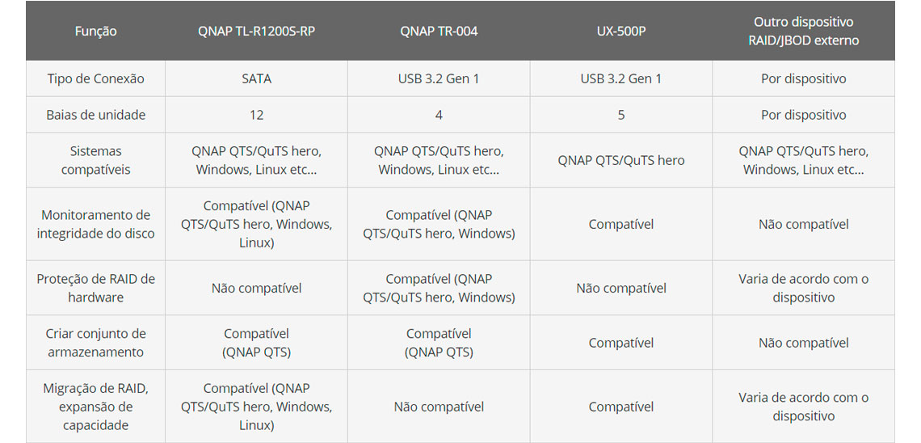Click UX-500P's "QNAP QTS/QuTS hero" systems cell
The height and width of the screenshot is (443, 921).
point(620,160)
